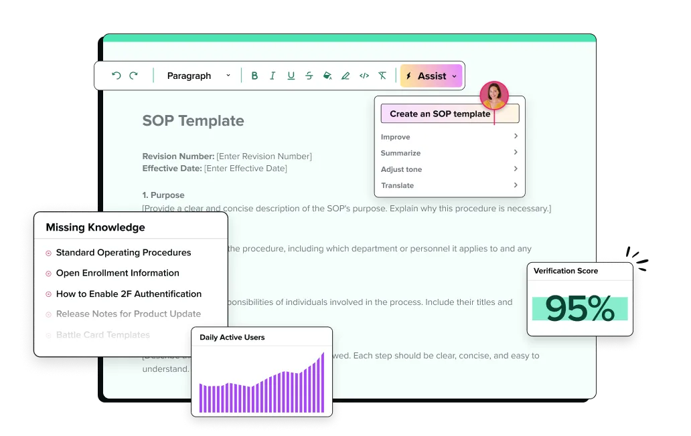This screenshot has width=691, height=436.
Task: Click the Assist button
Action: 431,76
